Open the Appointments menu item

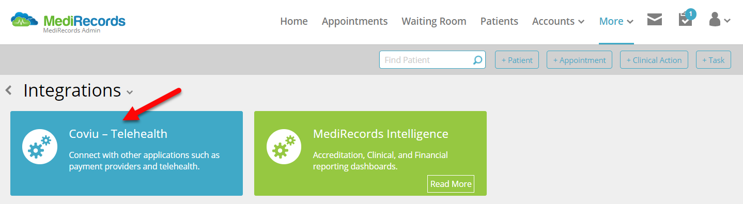(354, 21)
